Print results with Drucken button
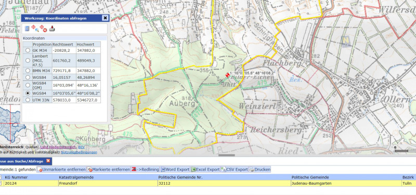416x195 pixels. [x=259, y=170]
